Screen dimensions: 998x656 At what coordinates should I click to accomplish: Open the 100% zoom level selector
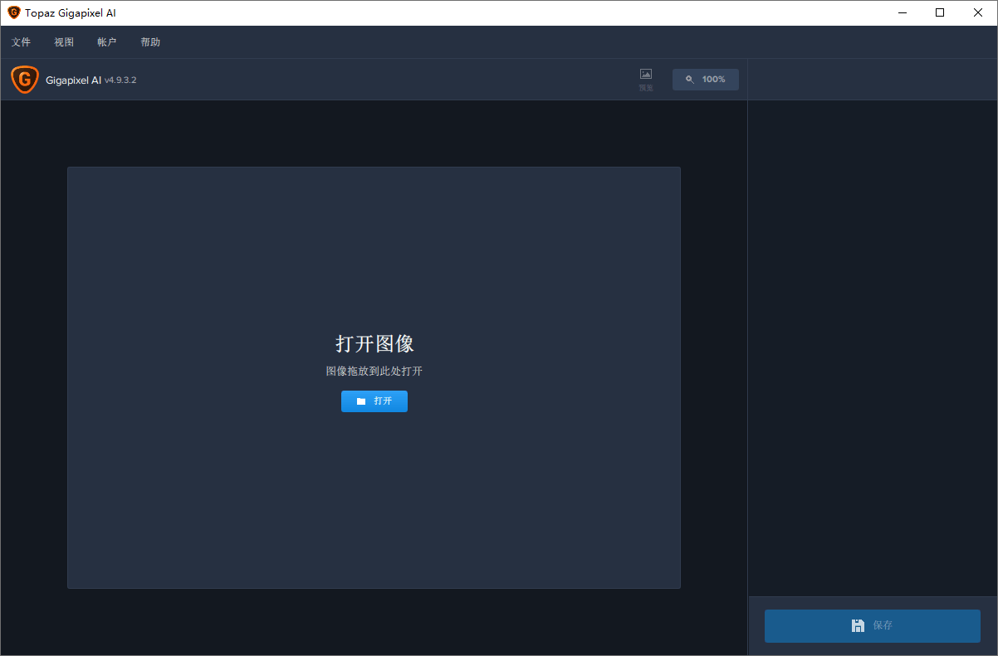pos(705,79)
